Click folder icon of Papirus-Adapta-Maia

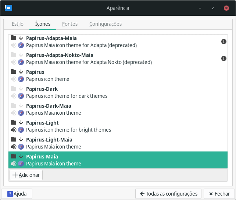click(14, 38)
